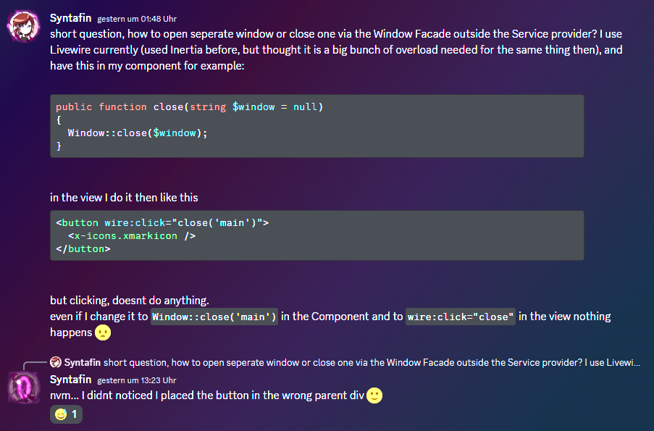Open Syntafin's profile from the 13:23 username

(x=70, y=380)
